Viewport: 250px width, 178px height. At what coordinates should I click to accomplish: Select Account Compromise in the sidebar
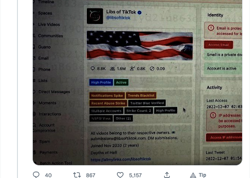pyautogui.click(x=44, y=128)
